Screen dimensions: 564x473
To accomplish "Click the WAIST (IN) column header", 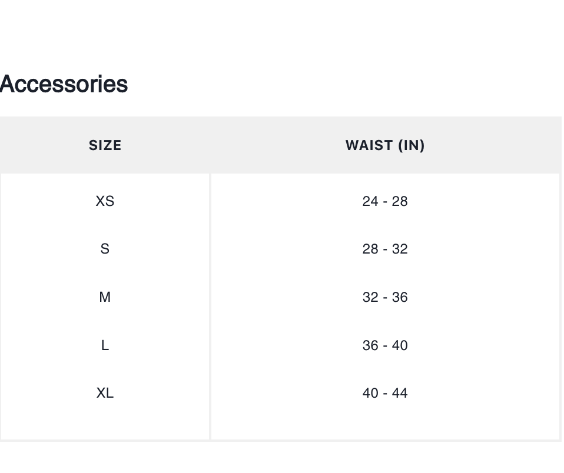I will pos(385,145).
